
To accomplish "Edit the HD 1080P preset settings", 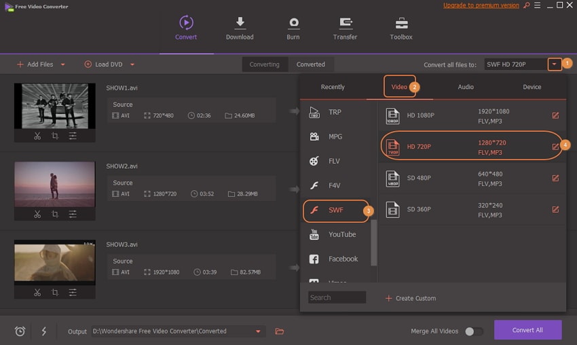I will click(555, 115).
